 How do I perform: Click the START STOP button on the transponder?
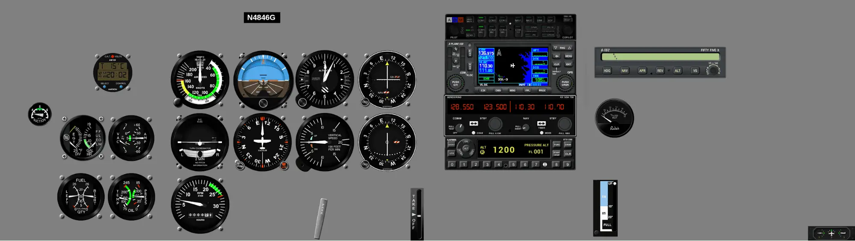click(556, 154)
